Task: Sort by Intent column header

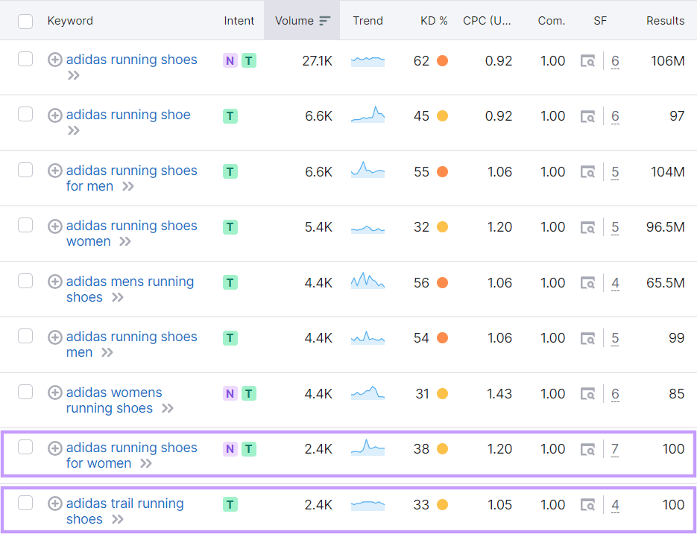Action: 239,21
